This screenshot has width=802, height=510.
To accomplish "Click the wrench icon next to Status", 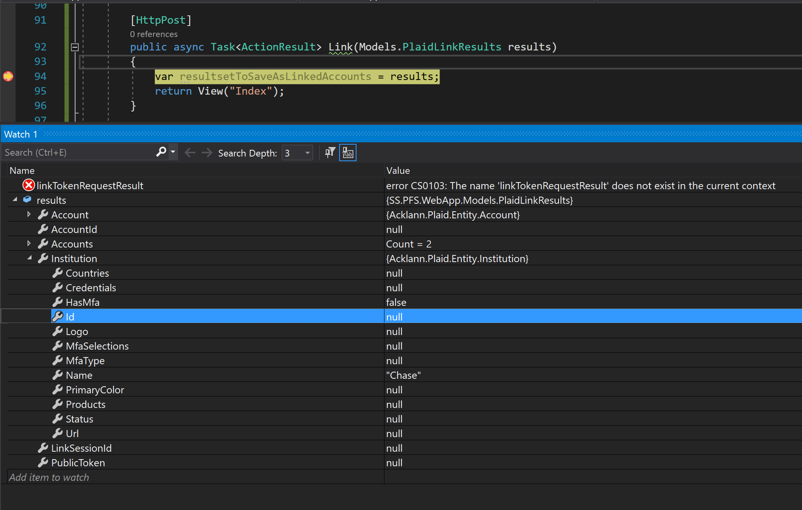I will (58, 419).
